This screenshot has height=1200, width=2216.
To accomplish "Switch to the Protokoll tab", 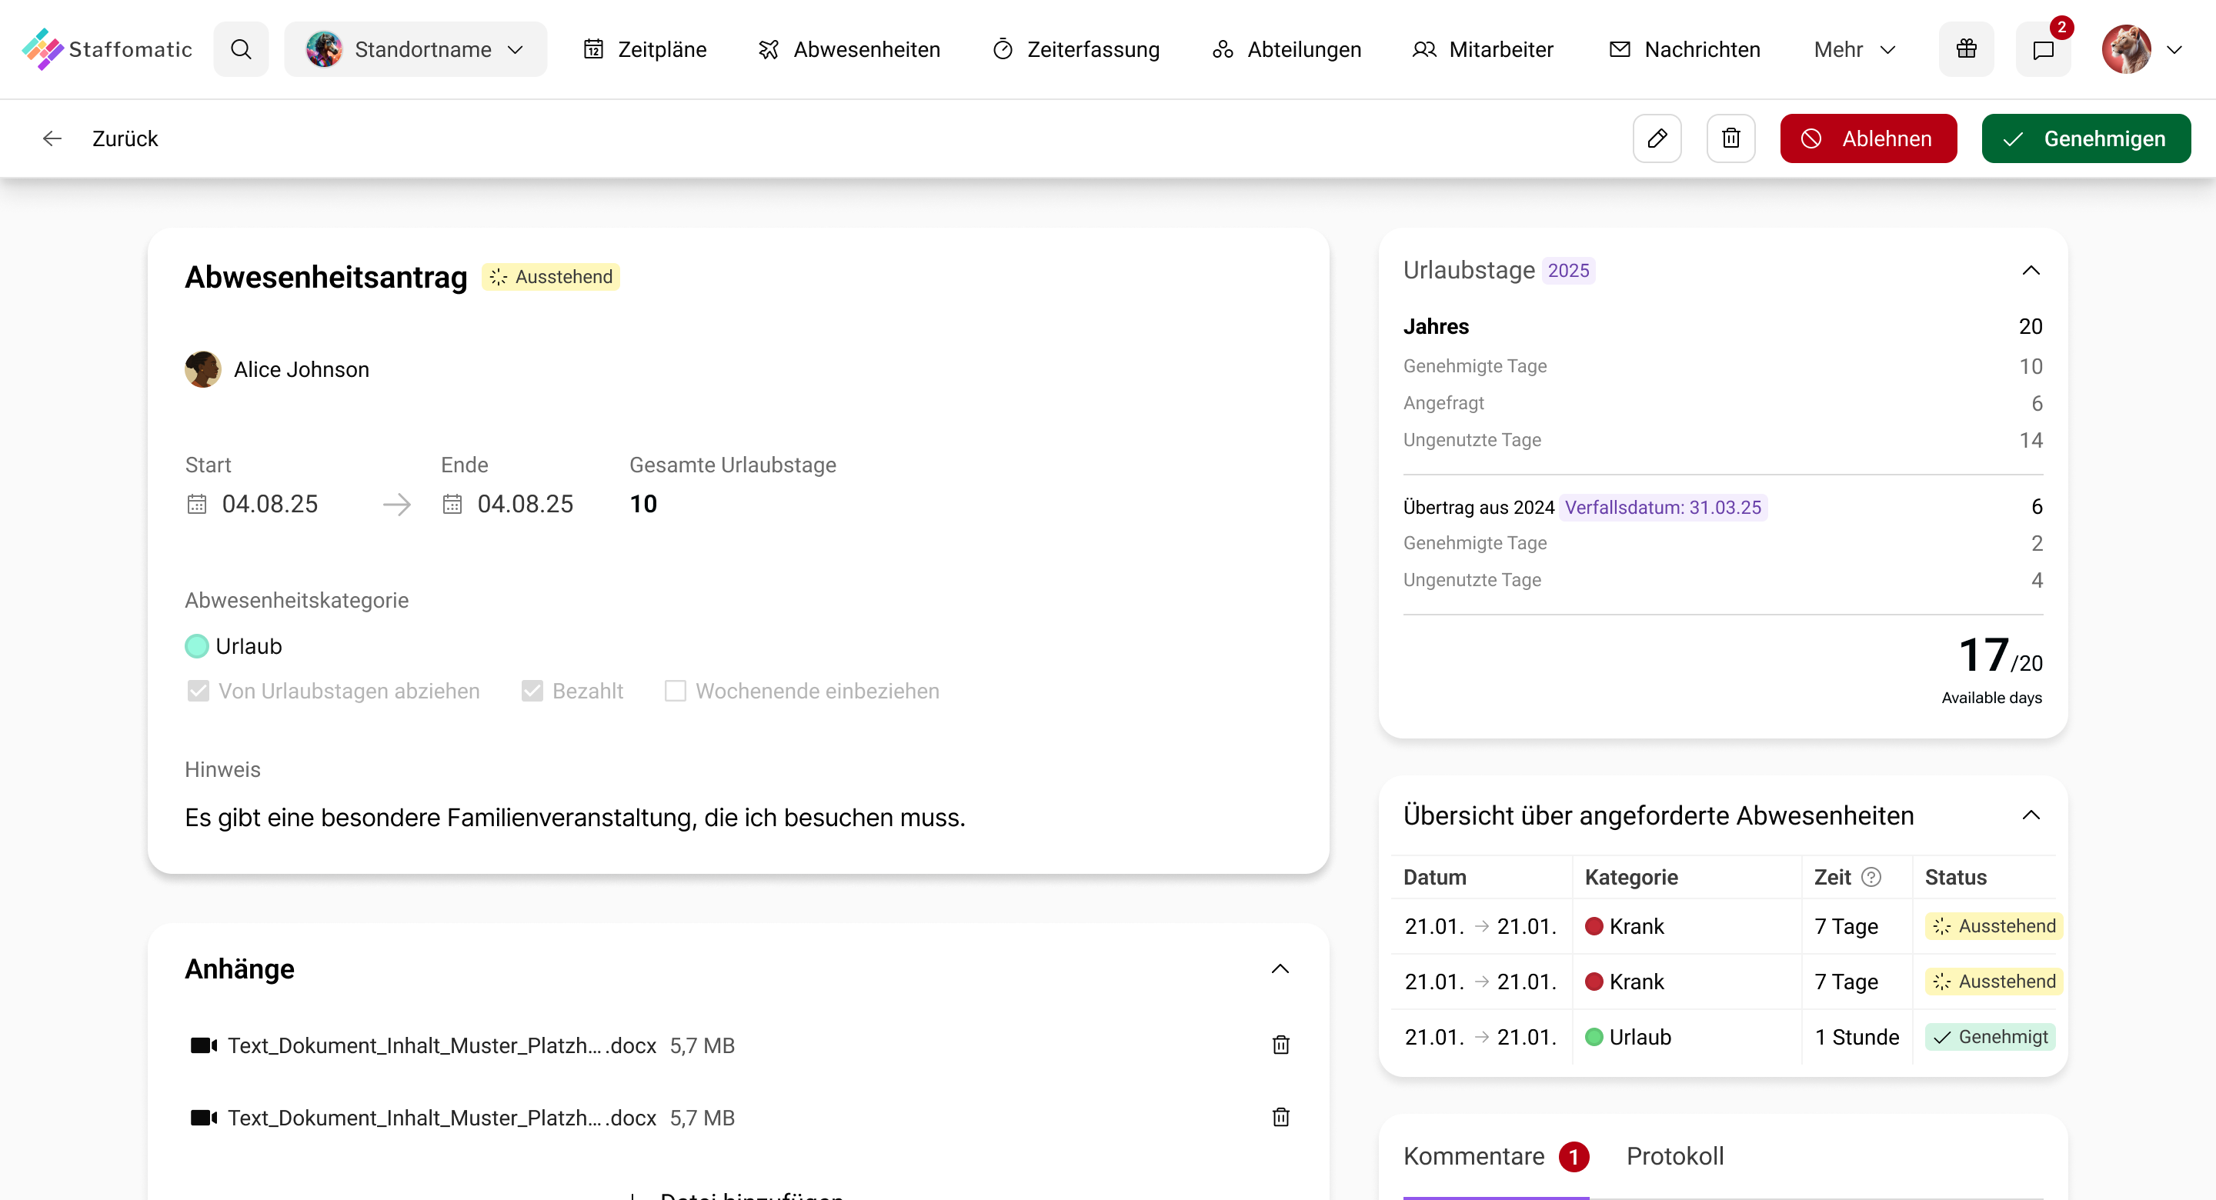I will [1674, 1156].
